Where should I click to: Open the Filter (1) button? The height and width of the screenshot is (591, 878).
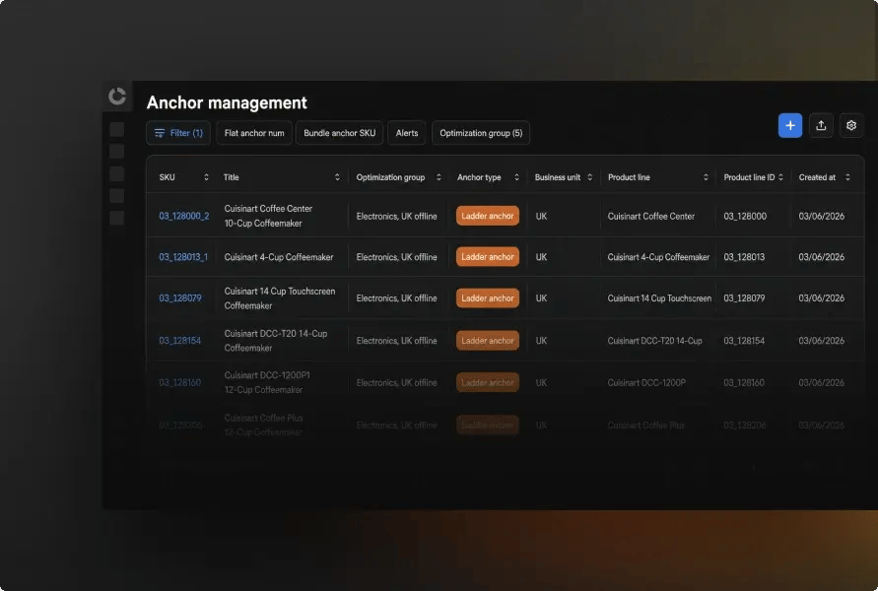pyautogui.click(x=178, y=133)
